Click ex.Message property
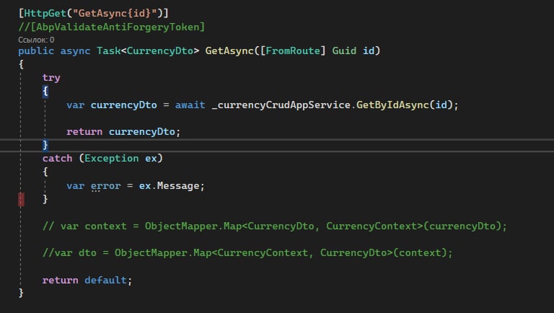 [x=169, y=186]
